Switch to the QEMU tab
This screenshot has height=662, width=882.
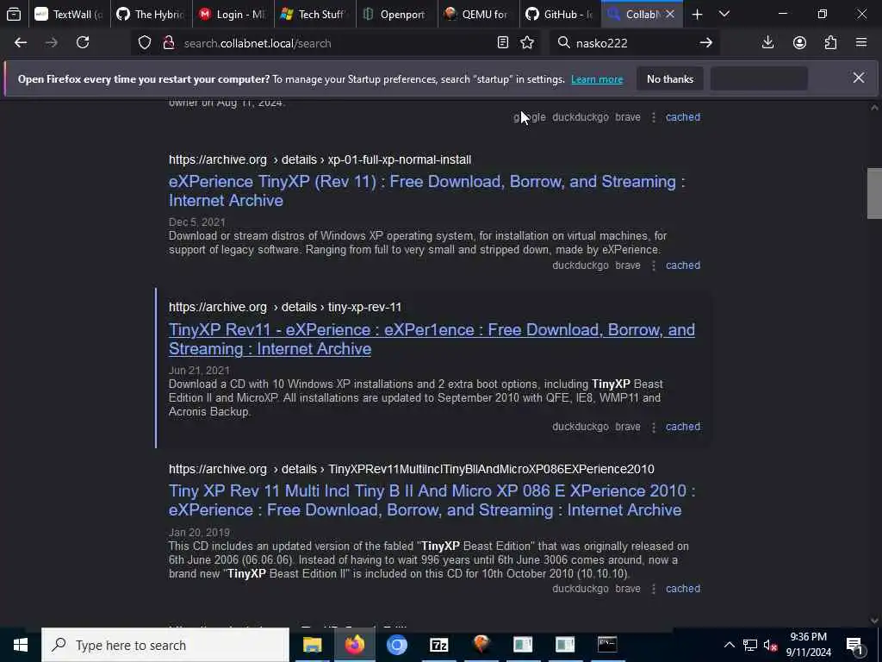[478, 14]
